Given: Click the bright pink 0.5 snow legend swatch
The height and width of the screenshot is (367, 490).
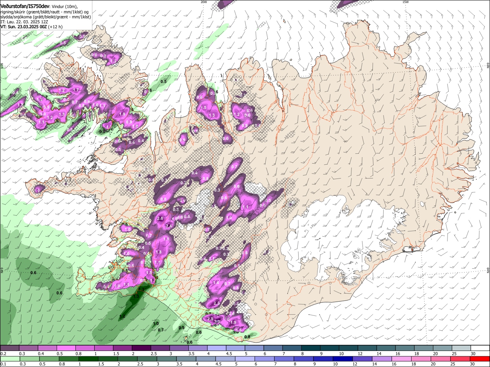Looking at the screenshot, I should pyautogui.click(x=66, y=348).
